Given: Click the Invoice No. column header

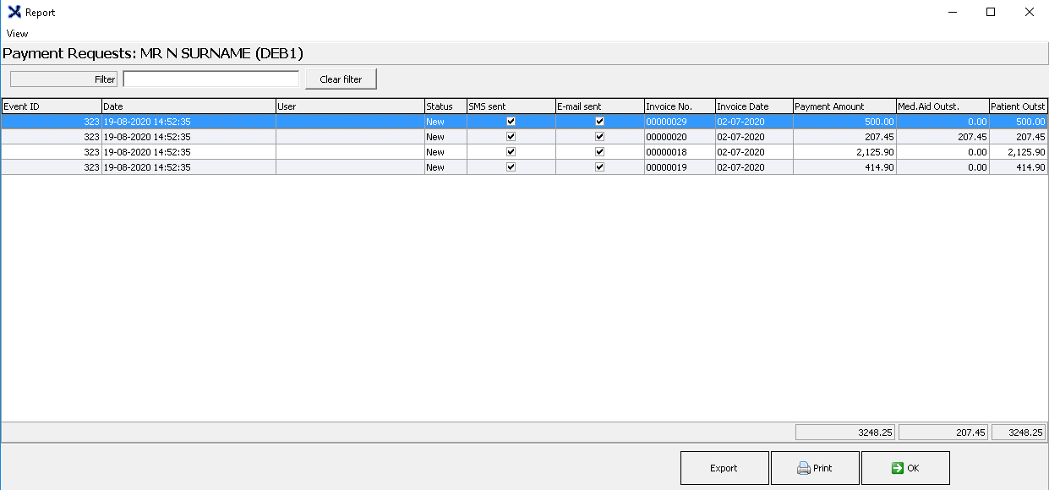Looking at the screenshot, I should pos(679,106).
